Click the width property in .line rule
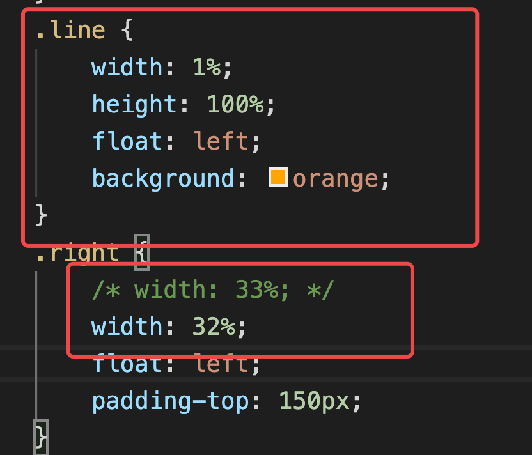This screenshot has height=455, width=532. [x=127, y=66]
